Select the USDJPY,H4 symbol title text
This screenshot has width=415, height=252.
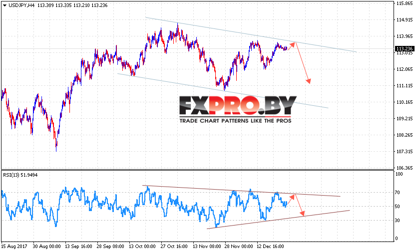click(x=21, y=5)
